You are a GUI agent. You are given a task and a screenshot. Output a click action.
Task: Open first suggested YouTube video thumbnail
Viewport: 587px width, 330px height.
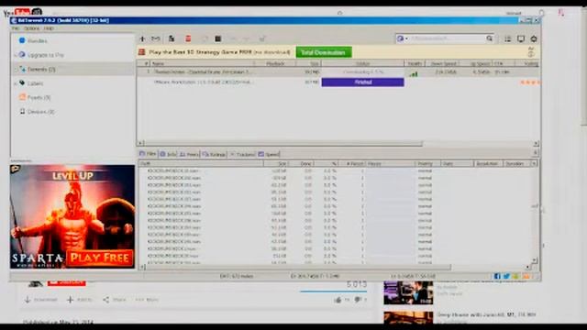pyautogui.click(x=408, y=292)
